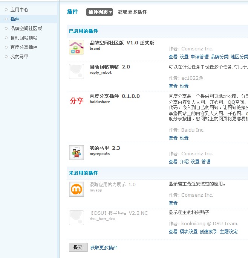The height and width of the screenshot is (258, 248).
Task: Click the 未启用的插件 section header
Action: [83, 173]
